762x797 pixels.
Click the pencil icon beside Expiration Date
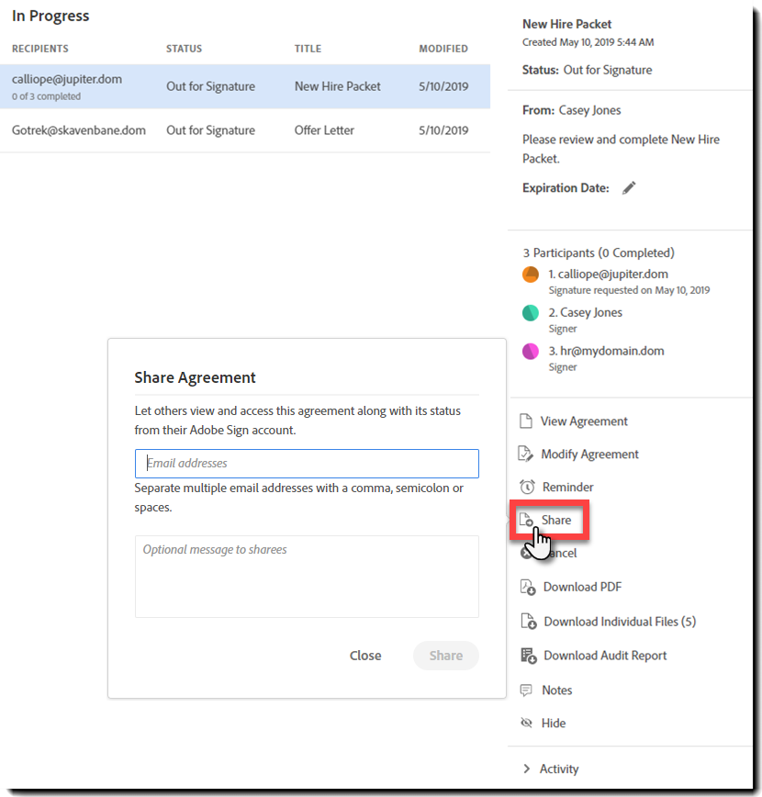tap(629, 188)
